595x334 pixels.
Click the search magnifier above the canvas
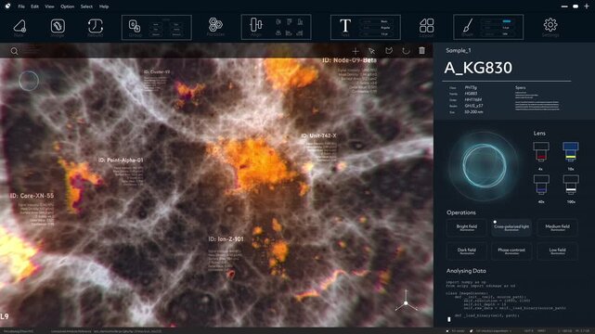14,51
